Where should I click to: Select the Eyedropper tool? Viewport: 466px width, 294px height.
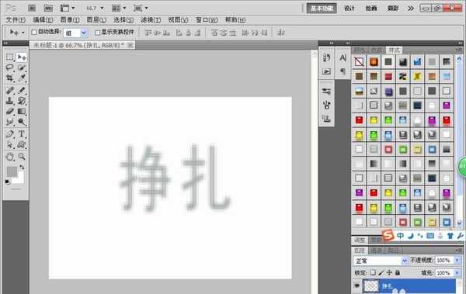tap(22, 78)
